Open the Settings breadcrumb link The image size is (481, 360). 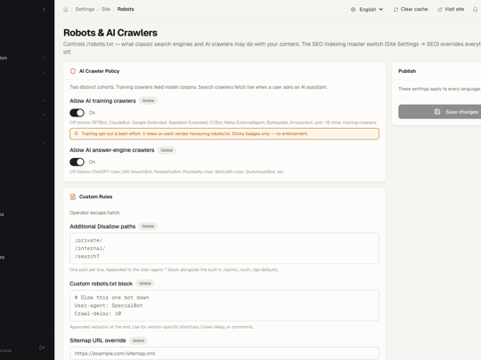[x=85, y=9]
